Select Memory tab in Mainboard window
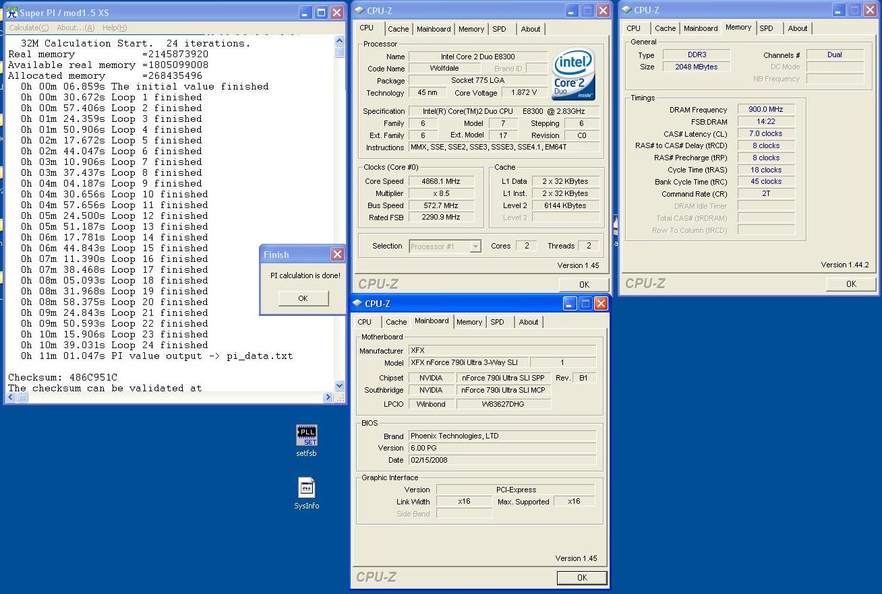882x594 pixels. click(x=469, y=322)
